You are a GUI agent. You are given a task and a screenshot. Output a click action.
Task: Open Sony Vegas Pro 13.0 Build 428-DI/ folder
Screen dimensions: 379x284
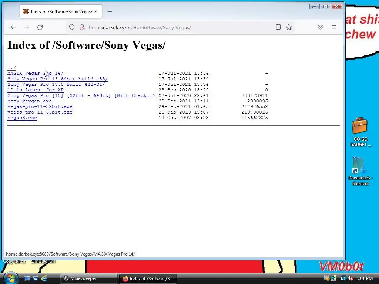56,84
